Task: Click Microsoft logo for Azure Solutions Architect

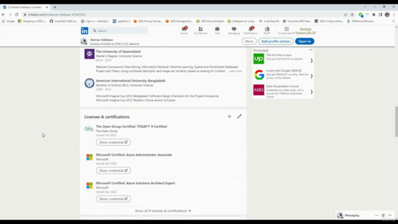Action: 90,185
